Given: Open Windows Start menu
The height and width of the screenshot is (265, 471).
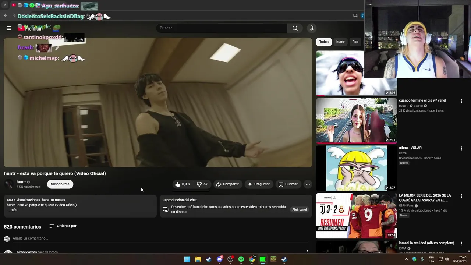Looking at the screenshot, I should coord(187,259).
